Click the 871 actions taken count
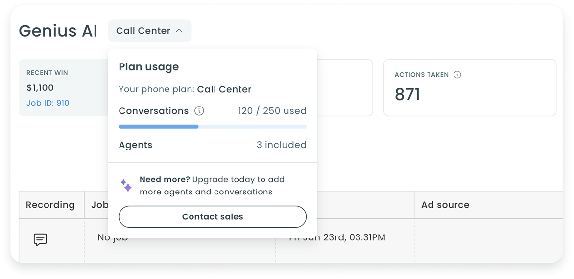This screenshot has width=574, height=279. pos(407,94)
